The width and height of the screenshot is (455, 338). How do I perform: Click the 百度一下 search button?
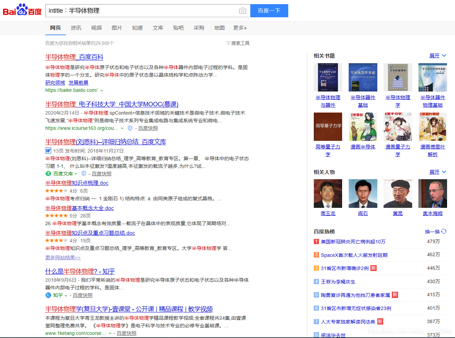tap(269, 11)
